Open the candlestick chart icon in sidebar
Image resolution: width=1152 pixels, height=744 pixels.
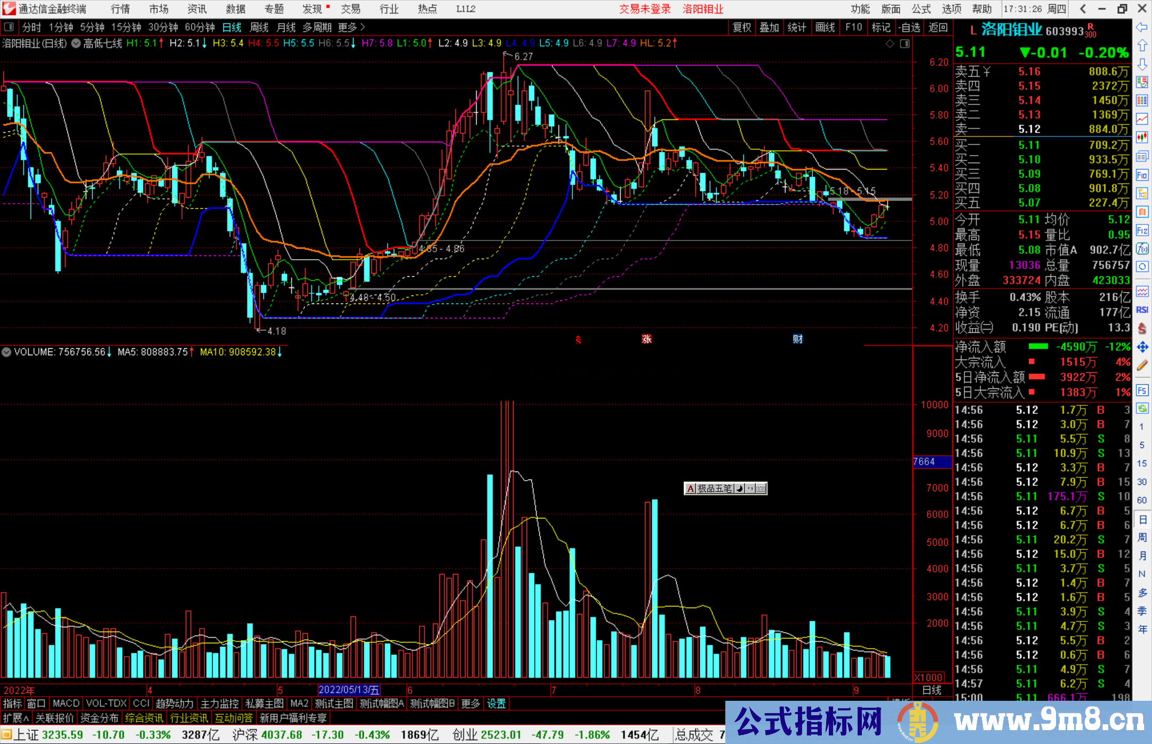[x=1142, y=138]
